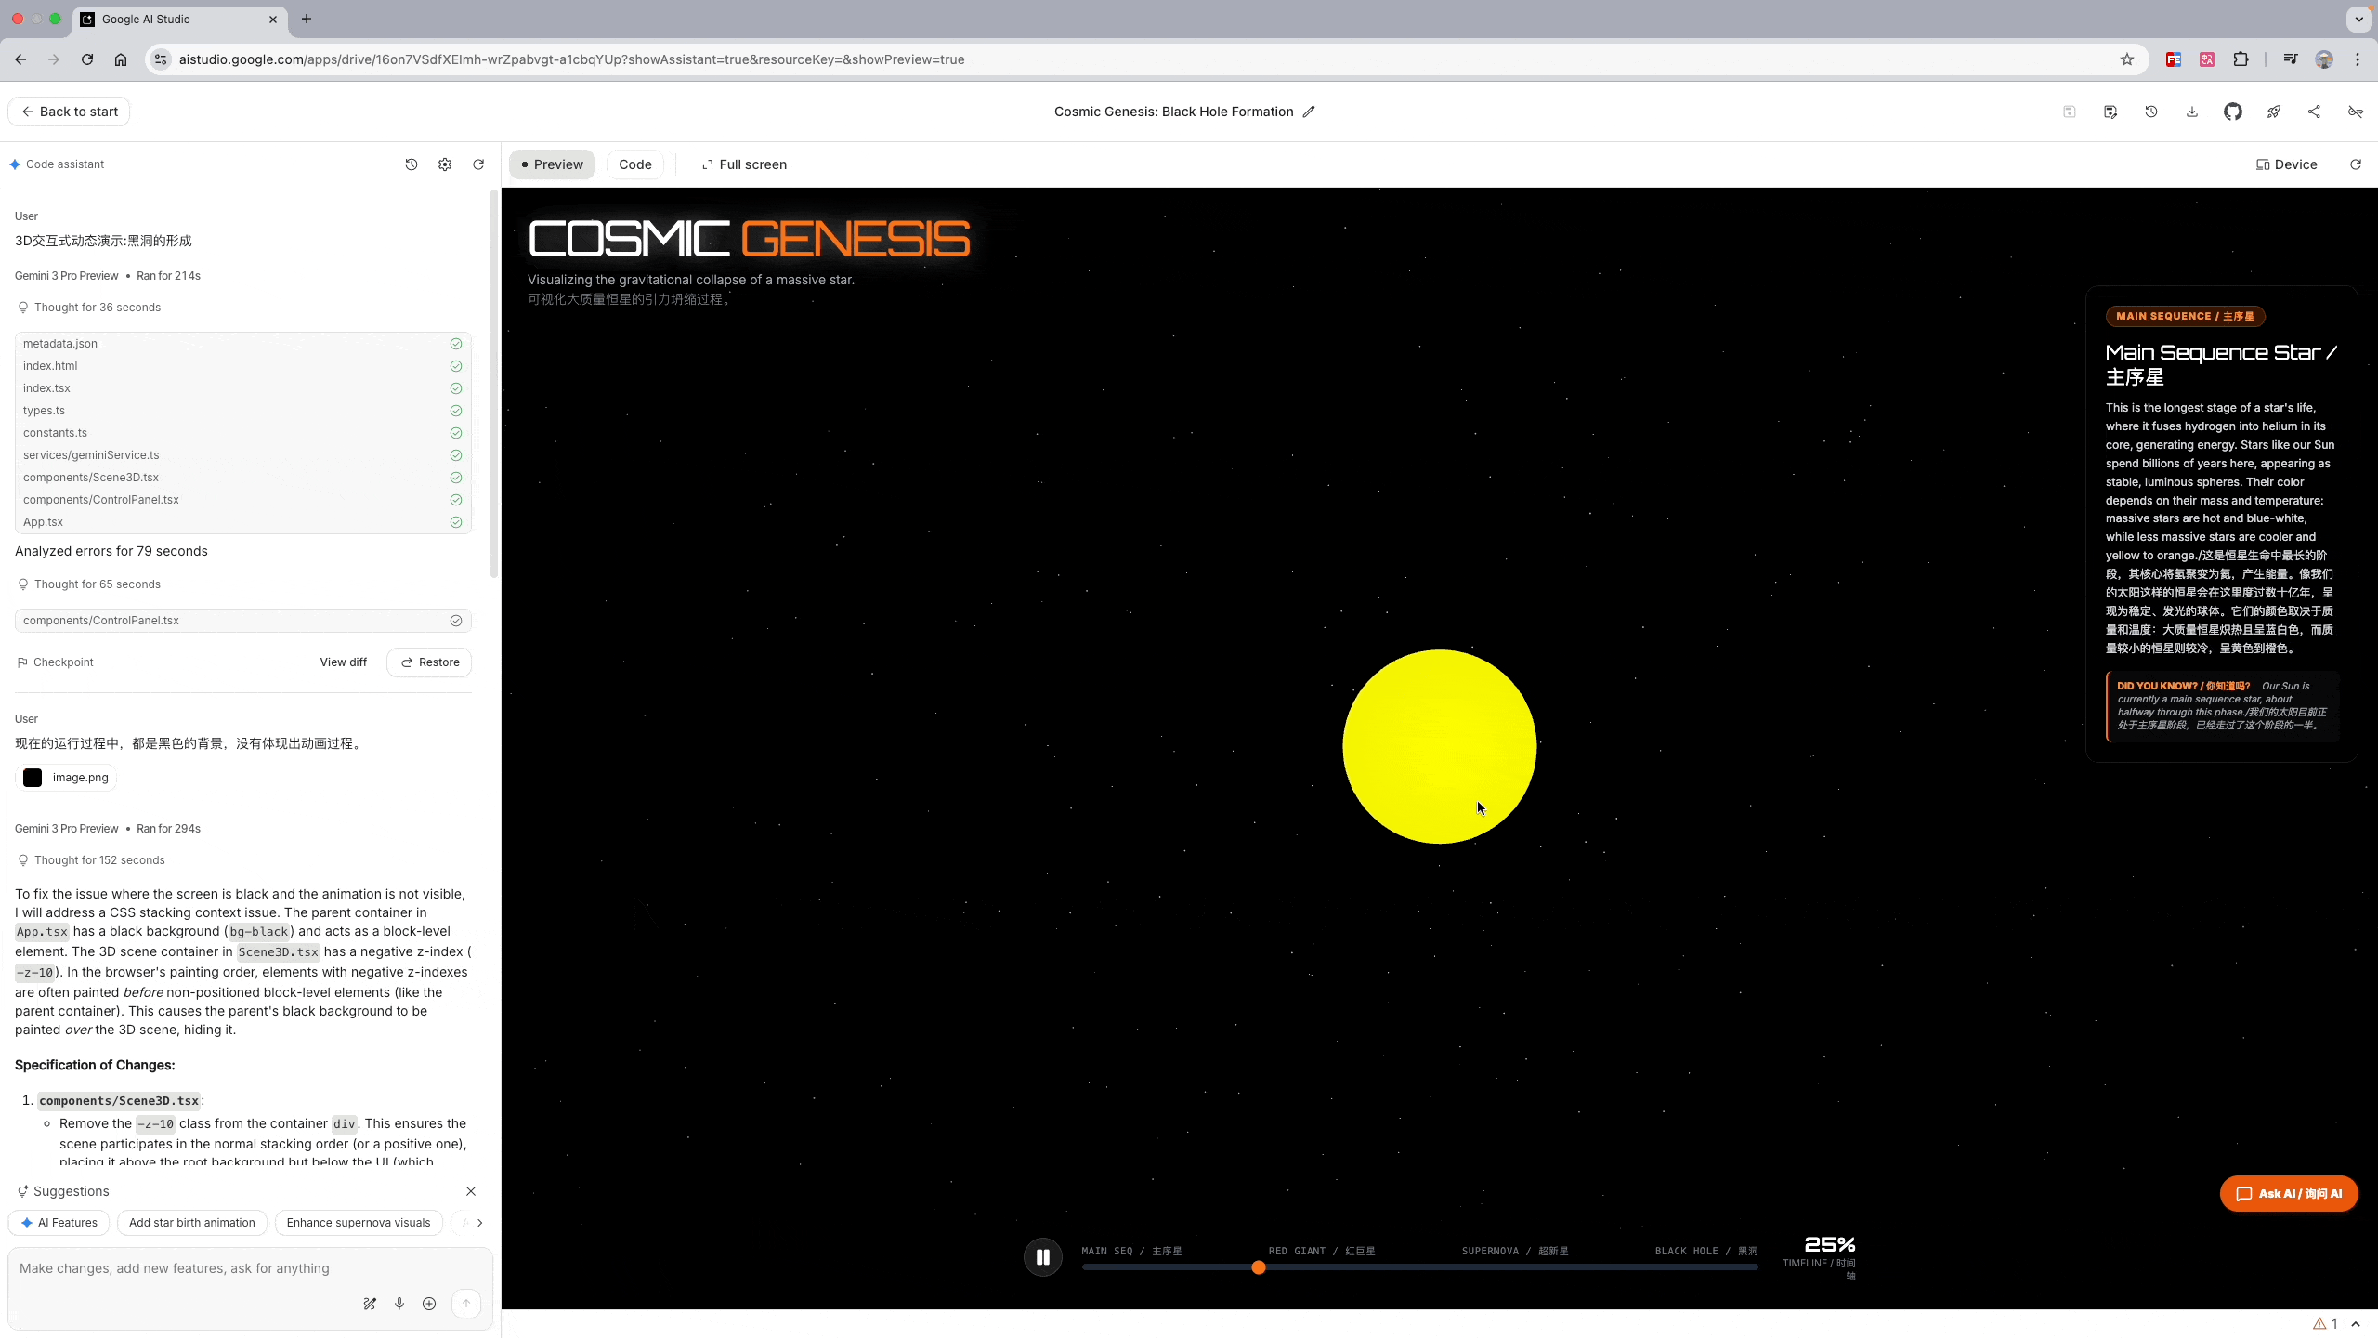The height and width of the screenshot is (1338, 2378).
Task: Edit app title with pencil icon
Action: (x=1309, y=111)
